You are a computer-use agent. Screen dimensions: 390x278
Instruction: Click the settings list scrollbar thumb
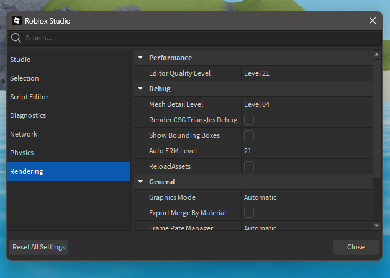(377, 119)
